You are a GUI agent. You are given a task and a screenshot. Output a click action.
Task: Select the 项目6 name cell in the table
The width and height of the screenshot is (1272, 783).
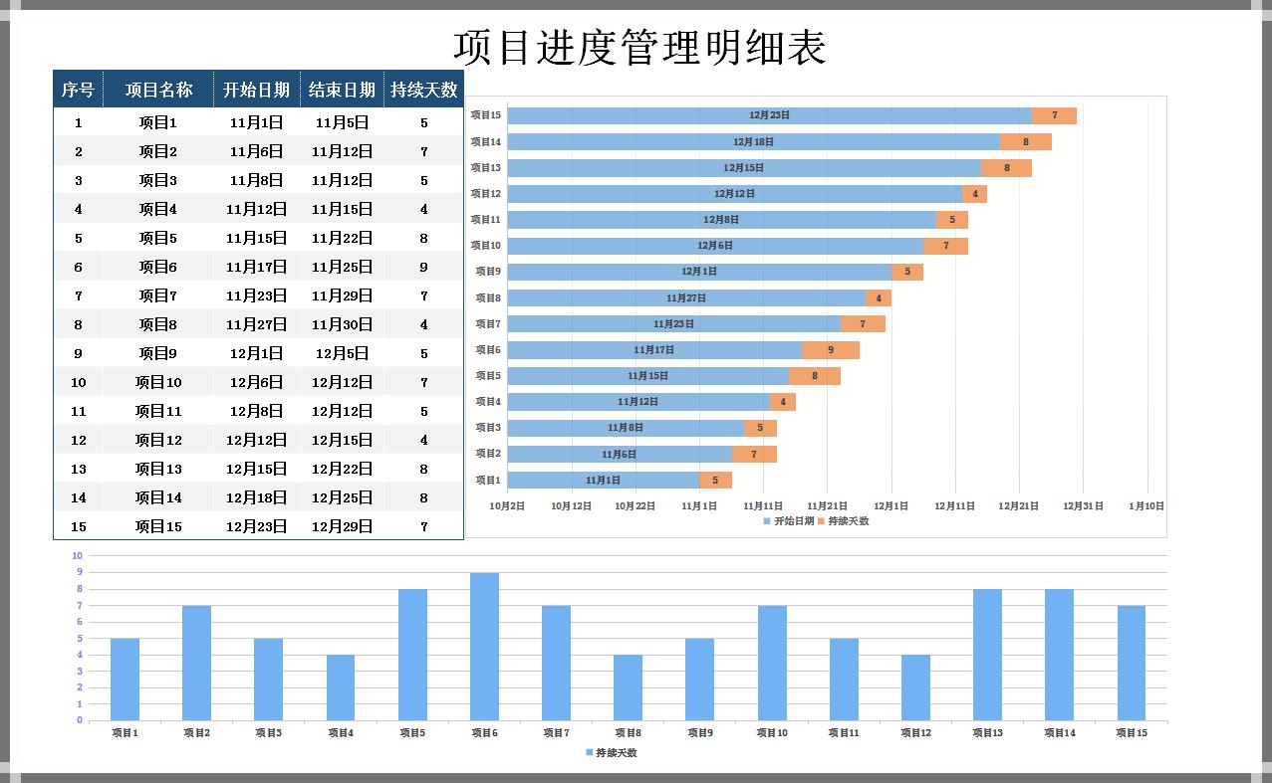click(x=157, y=267)
